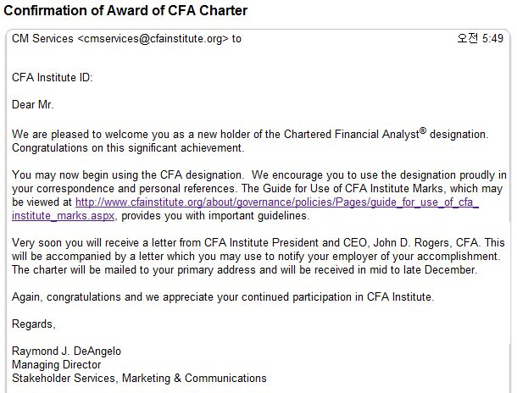Image resolution: width=517 pixels, height=393 pixels.
Task: Click the Managing Director title line
Action: (x=57, y=365)
